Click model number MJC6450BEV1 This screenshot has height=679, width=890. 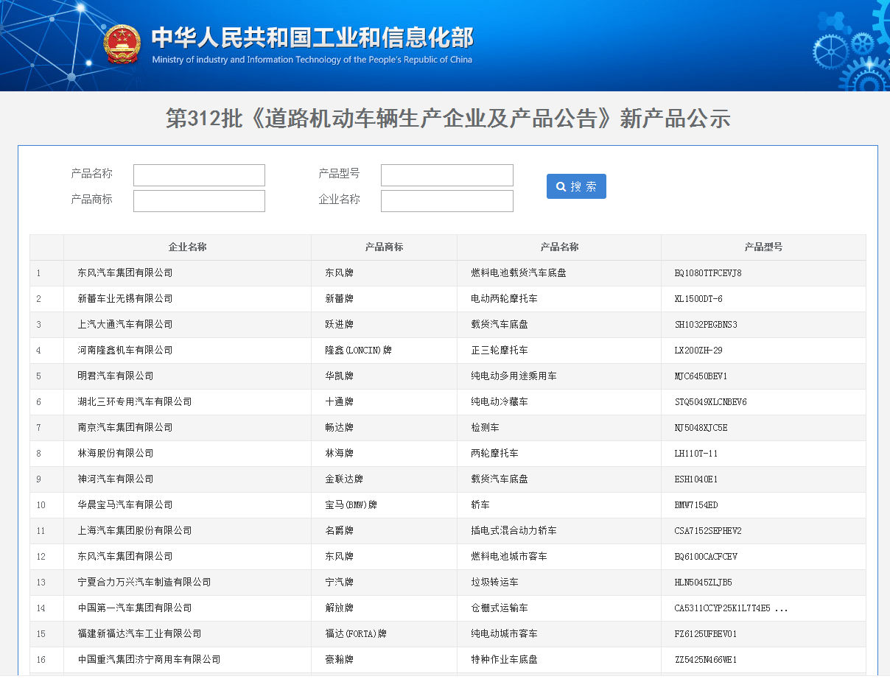(701, 376)
